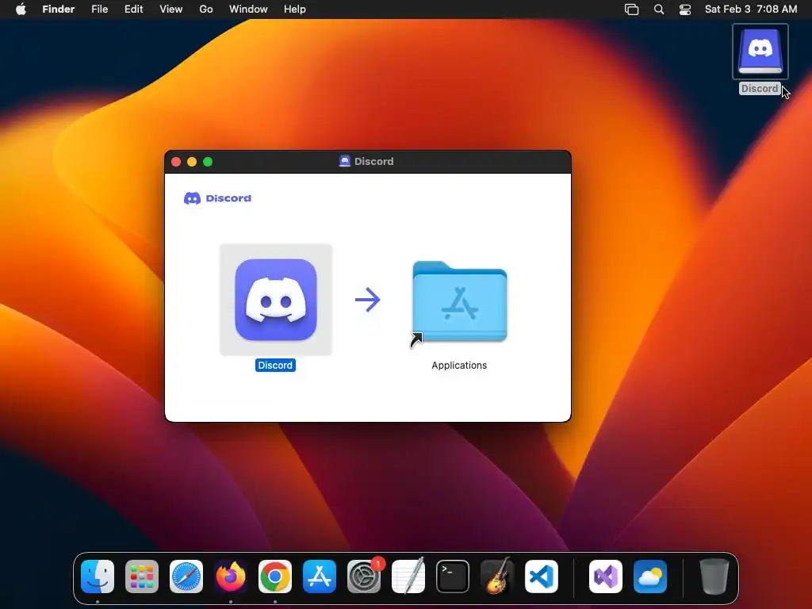This screenshot has width=812, height=609.
Task: Zoom the Discord installer window with green button
Action: (208, 162)
